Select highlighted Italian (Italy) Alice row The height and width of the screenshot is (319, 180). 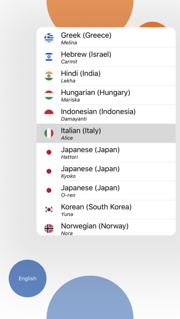106,133
